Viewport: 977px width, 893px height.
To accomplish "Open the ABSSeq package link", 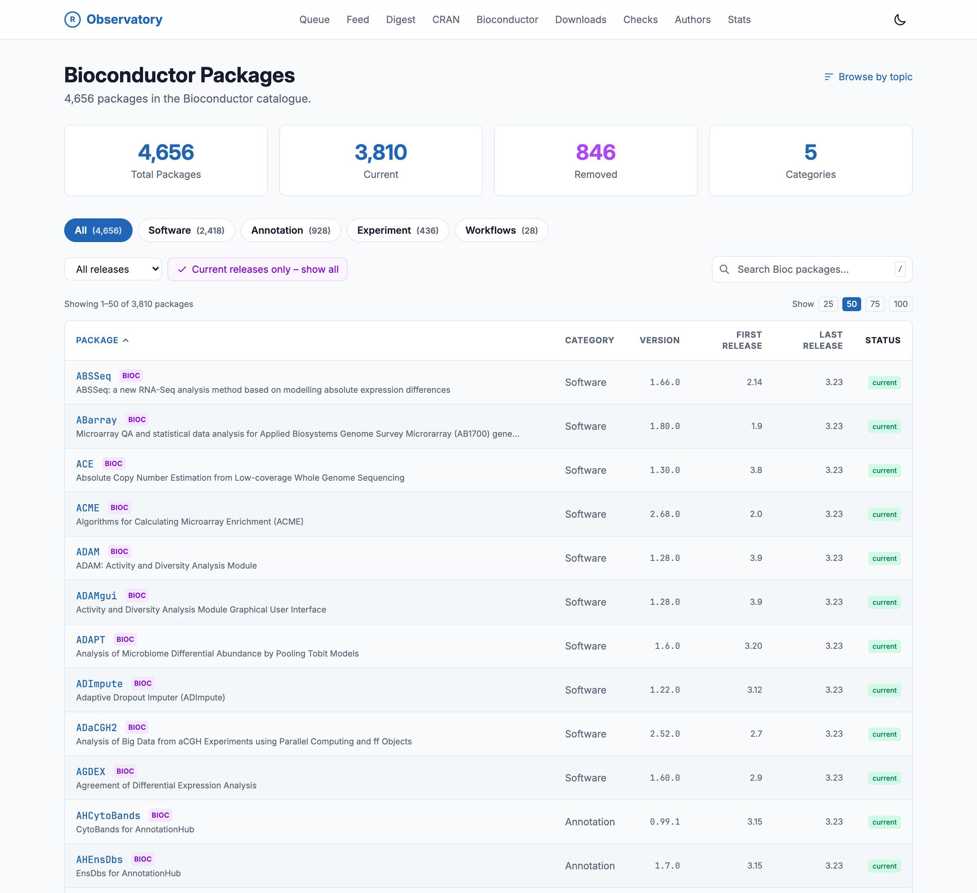I will click(x=94, y=376).
